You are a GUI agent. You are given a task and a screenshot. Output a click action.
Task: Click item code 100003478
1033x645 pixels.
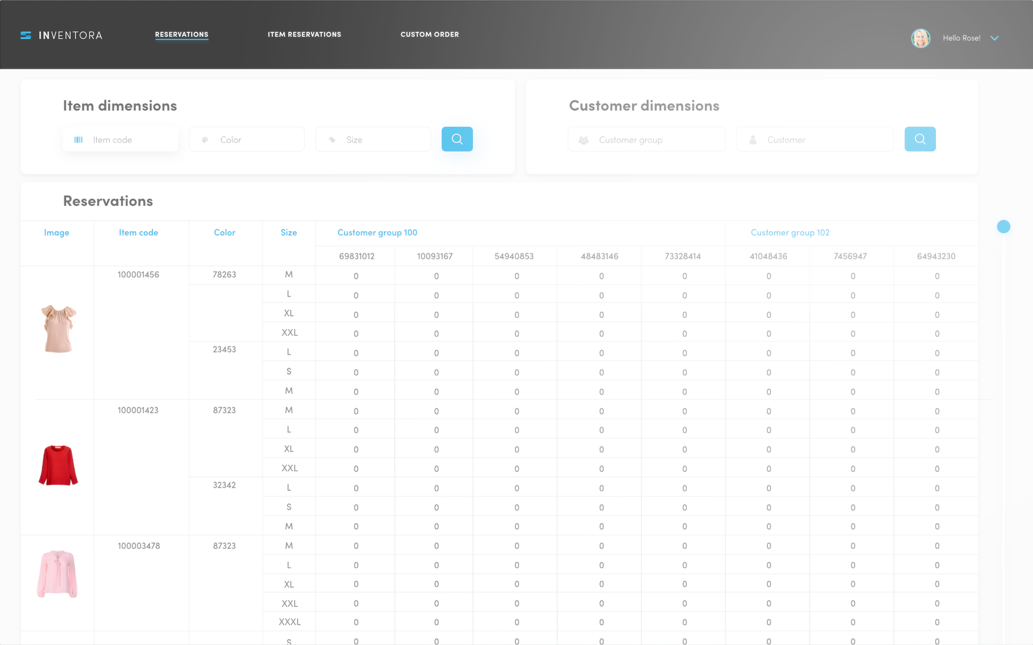click(139, 546)
